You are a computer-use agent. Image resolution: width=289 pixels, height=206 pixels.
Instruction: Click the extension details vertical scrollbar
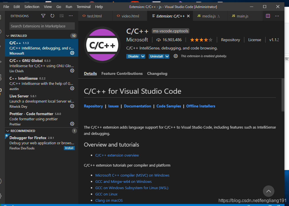[283, 95]
